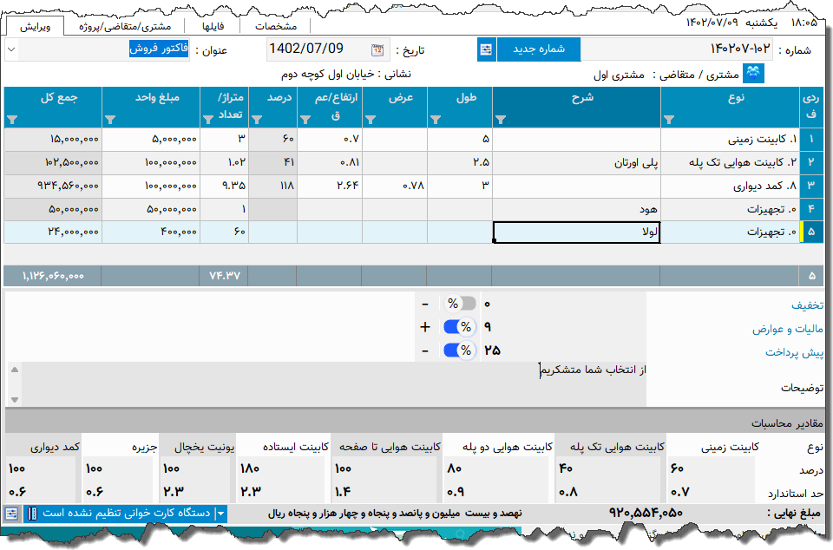Click the card reader icon in the status bar

[32, 513]
